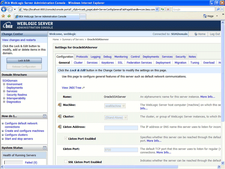Expand the Interoperability tree node
The image size is (225, 169).
(4, 98)
